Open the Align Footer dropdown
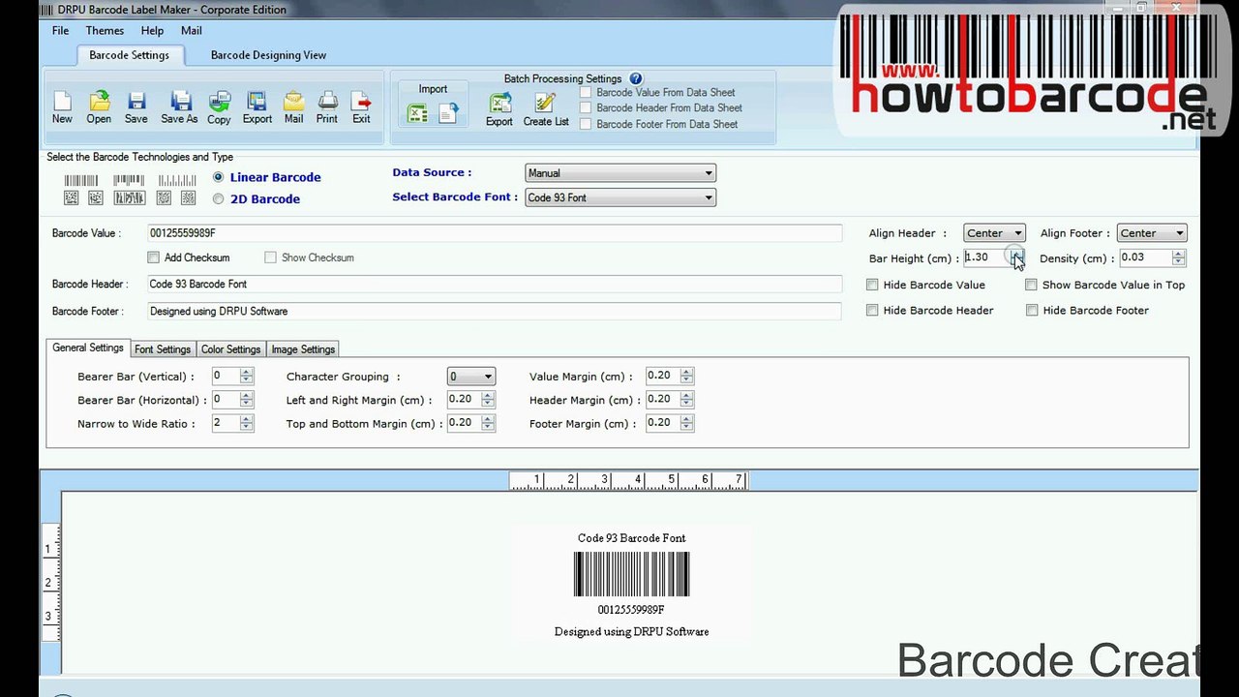1239x697 pixels. [x=1152, y=233]
